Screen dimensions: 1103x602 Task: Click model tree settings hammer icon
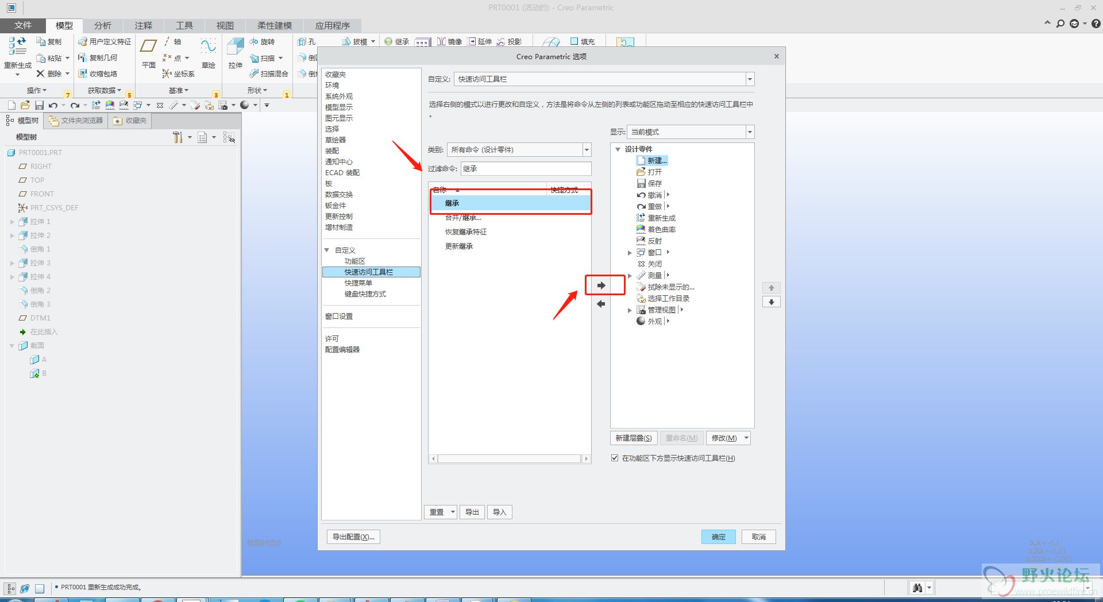coord(178,137)
